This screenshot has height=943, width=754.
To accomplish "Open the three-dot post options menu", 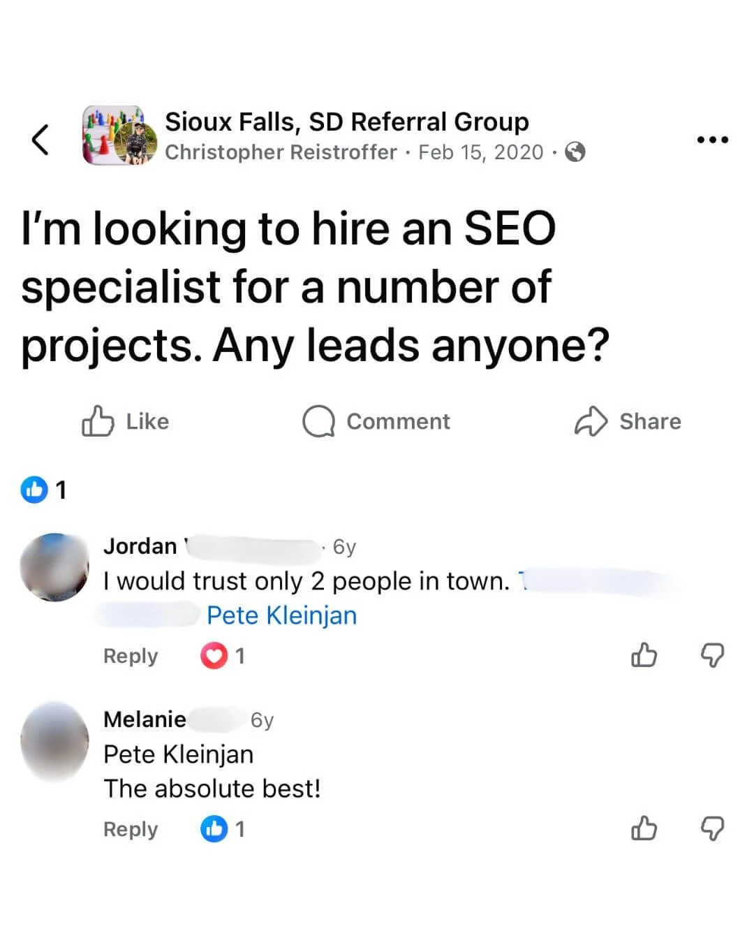I will (713, 140).
